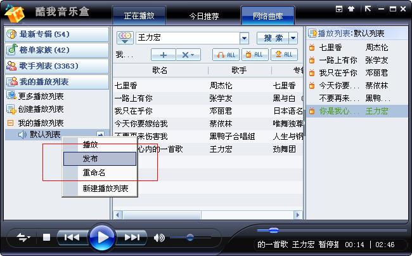Click the plus button to add songs
The image size is (412, 256).
pyautogui.click(x=163, y=55)
